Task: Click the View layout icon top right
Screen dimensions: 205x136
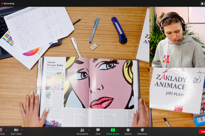Action: [x=202, y=3]
